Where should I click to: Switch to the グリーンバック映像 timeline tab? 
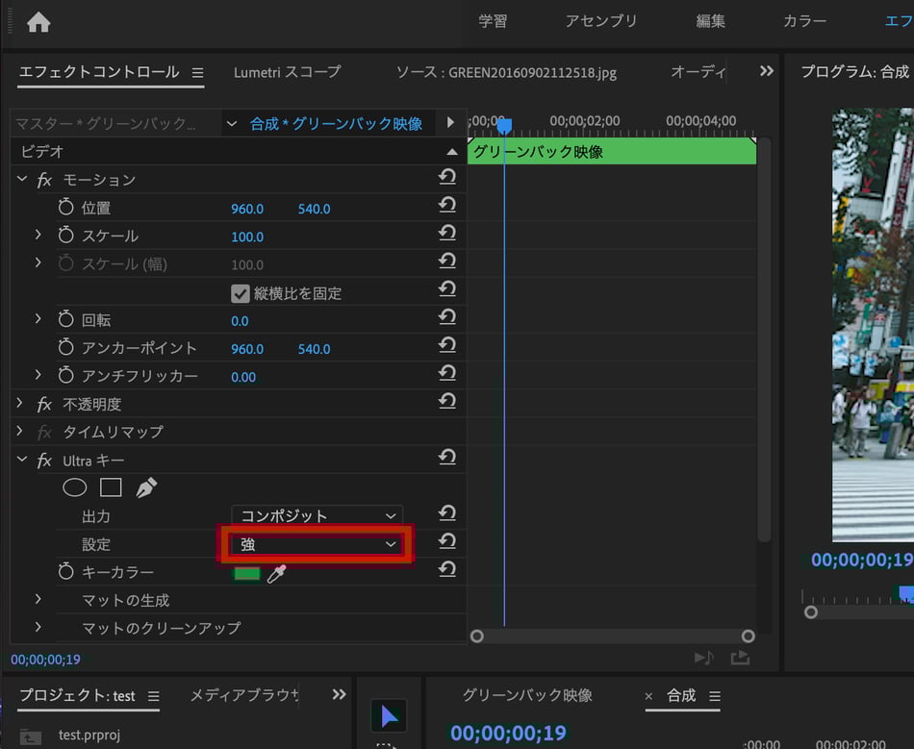[527, 695]
